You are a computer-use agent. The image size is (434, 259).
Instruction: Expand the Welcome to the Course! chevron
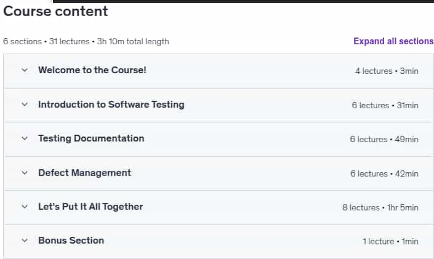(25, 70)
